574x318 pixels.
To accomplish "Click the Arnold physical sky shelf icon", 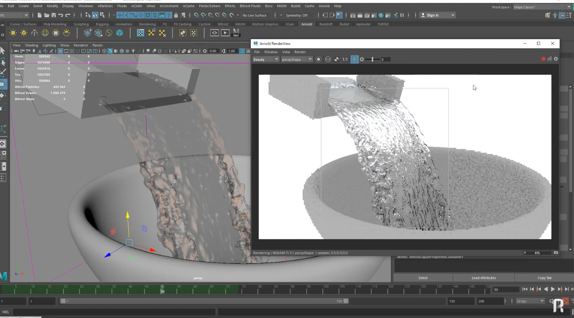I will click(x=66, y=33).
